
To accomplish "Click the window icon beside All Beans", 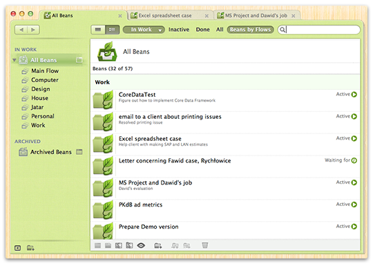I will [79, 60].
